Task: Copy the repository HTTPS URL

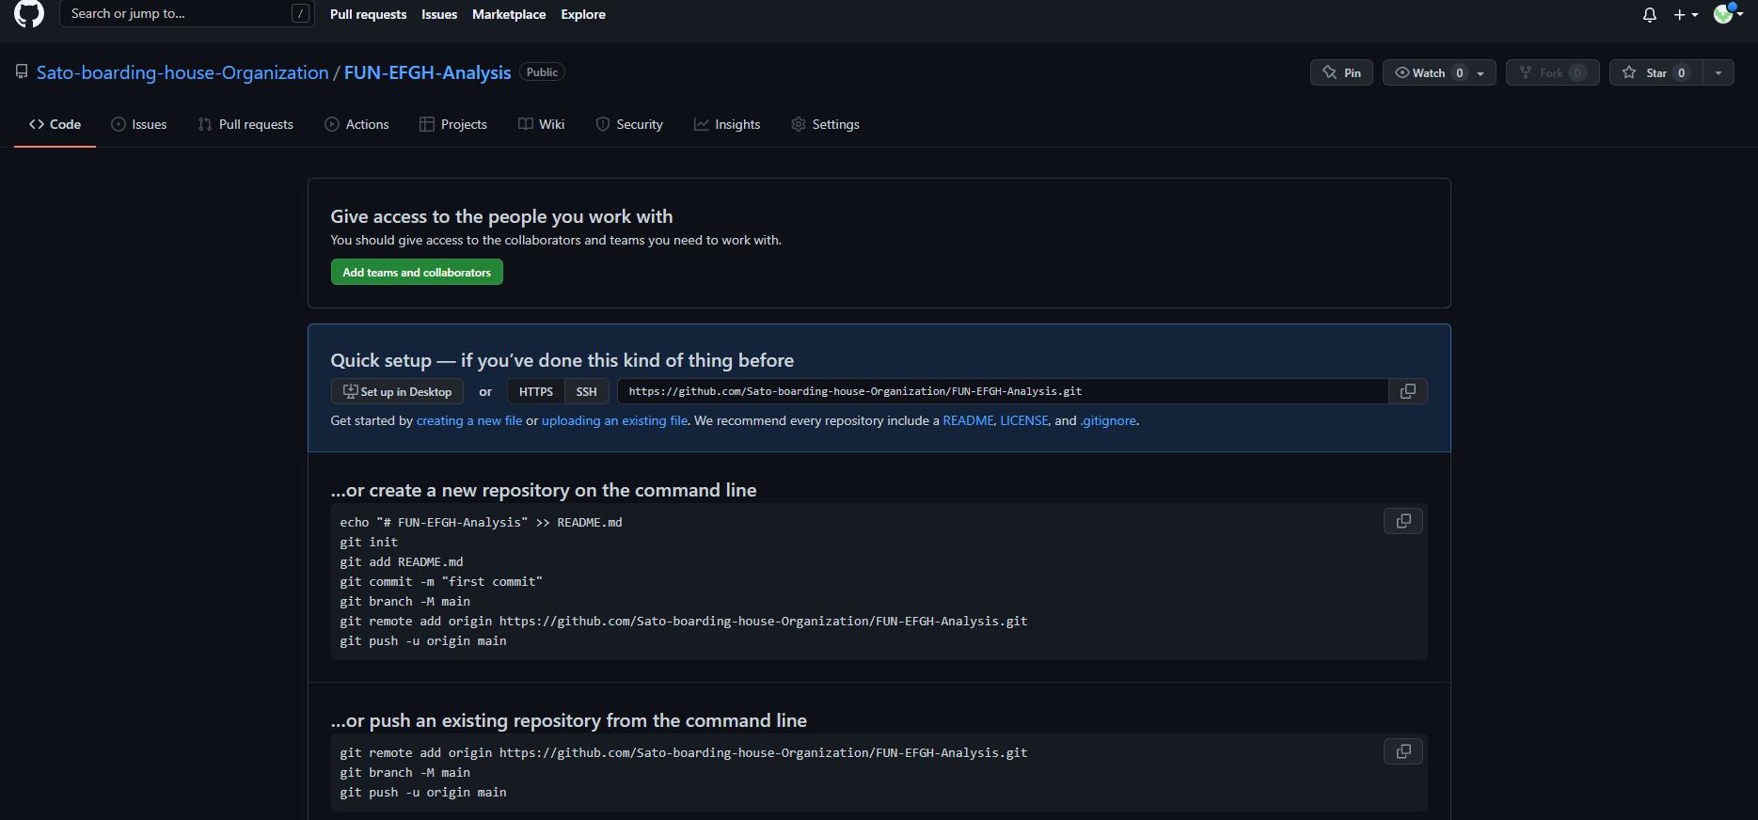Action: pos(1407,391)
